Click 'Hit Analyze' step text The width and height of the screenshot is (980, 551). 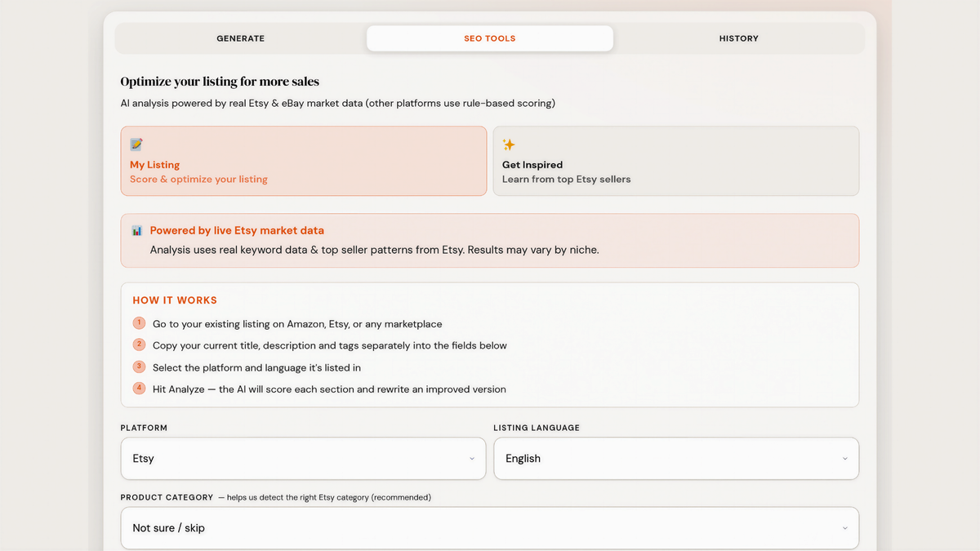click(x=329, y=389)
